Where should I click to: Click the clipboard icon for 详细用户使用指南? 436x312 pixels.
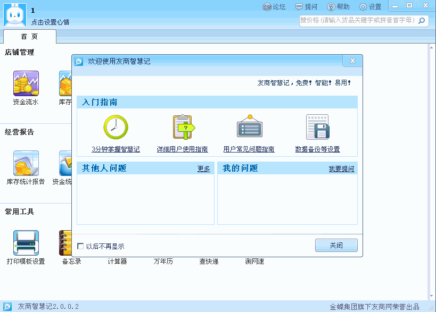coord(183,127)
